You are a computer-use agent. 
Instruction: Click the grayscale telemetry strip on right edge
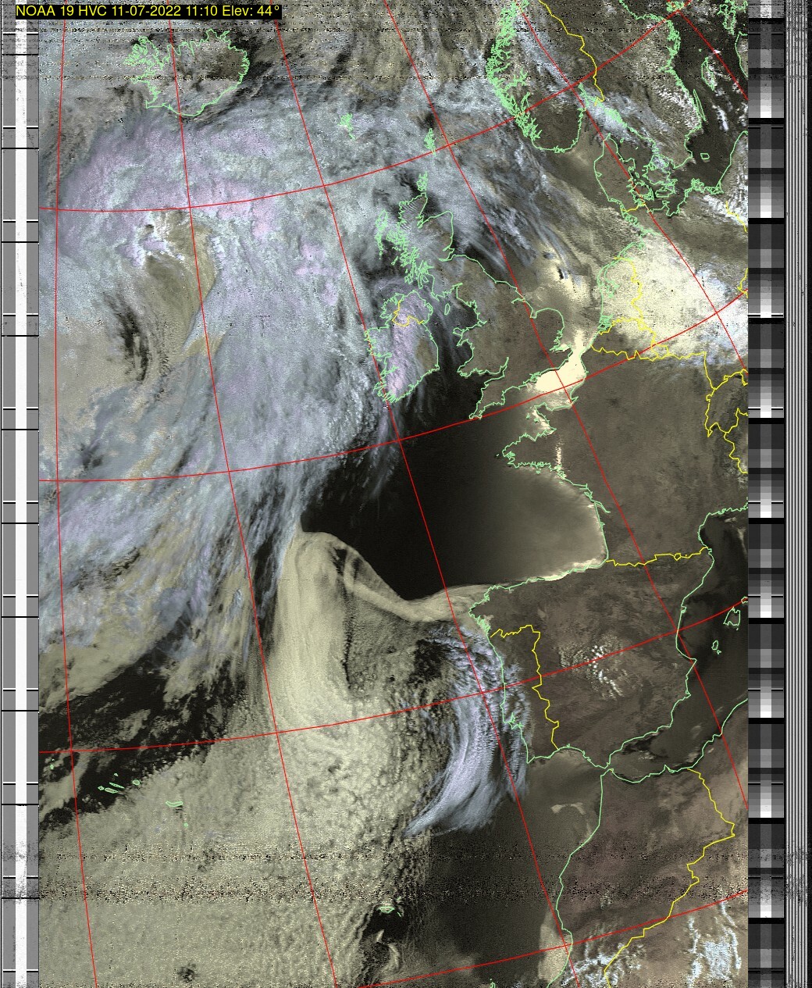tap(765, 469)
